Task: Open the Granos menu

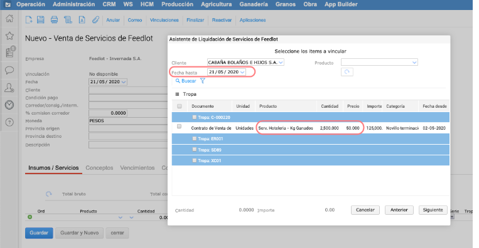Action: (285, 4)
